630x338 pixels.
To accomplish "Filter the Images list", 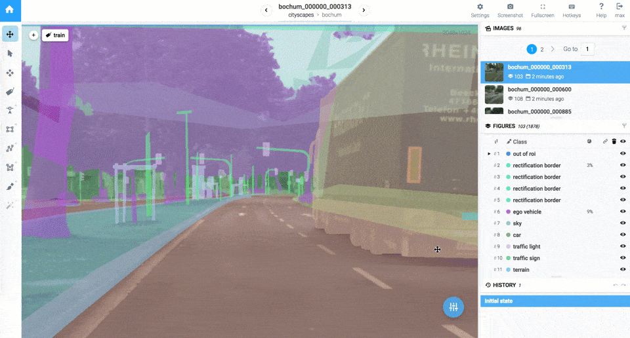I will click(624, 28).
